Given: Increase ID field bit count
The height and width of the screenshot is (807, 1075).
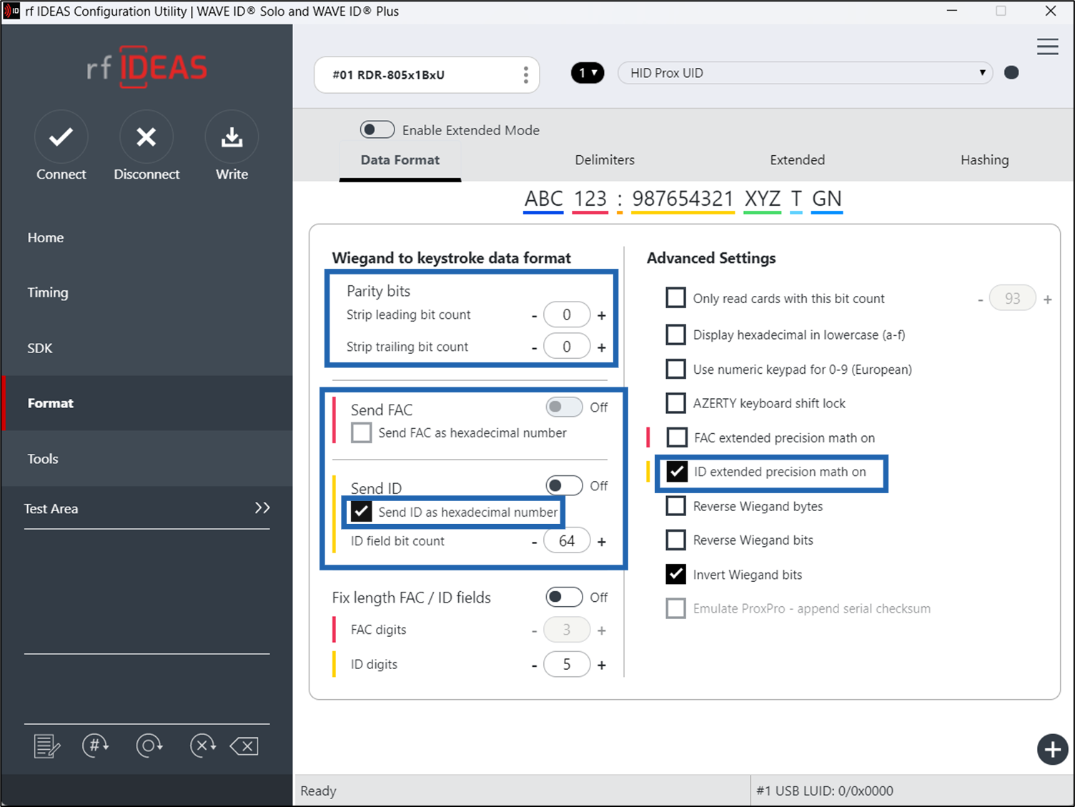Looking at the screenshot, I should point(602,542).
